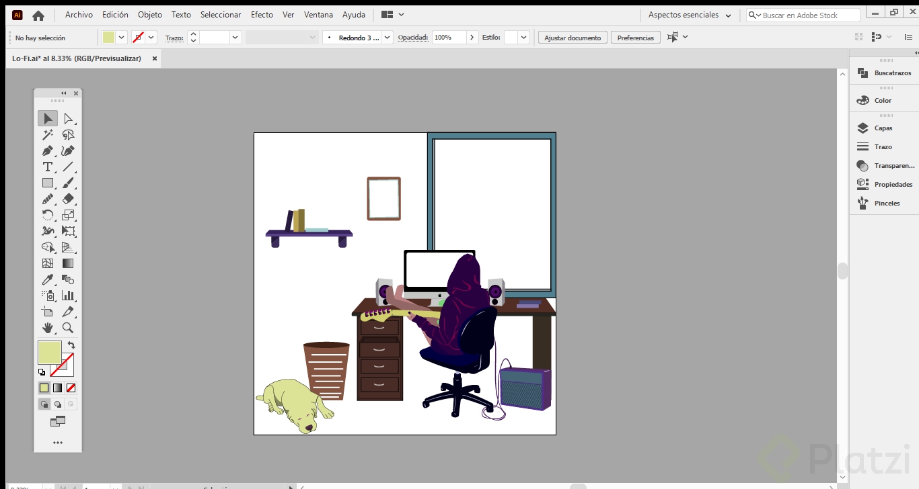Image resolution: width=919 pixels, height=489 pixels.
Task: Select the Scale tool
Action: 68,216
